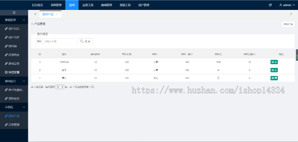The width and height of the screenshot is (298, 142).
Task: Open the per-page count dropdown showing 20
Action: [x=60, y=87]
